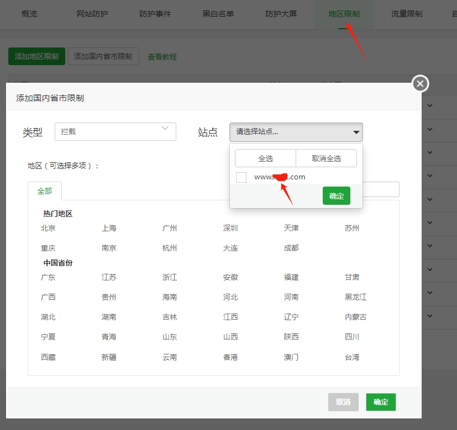Open the 地区限制 tab
This screenshot has width=457, height=430.
pyautogui.click(x=344, y=14)
